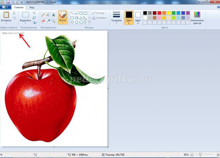Pick the bright red color swatch
The height and width of the screenshot is (158, 220).
pos(159,13)
